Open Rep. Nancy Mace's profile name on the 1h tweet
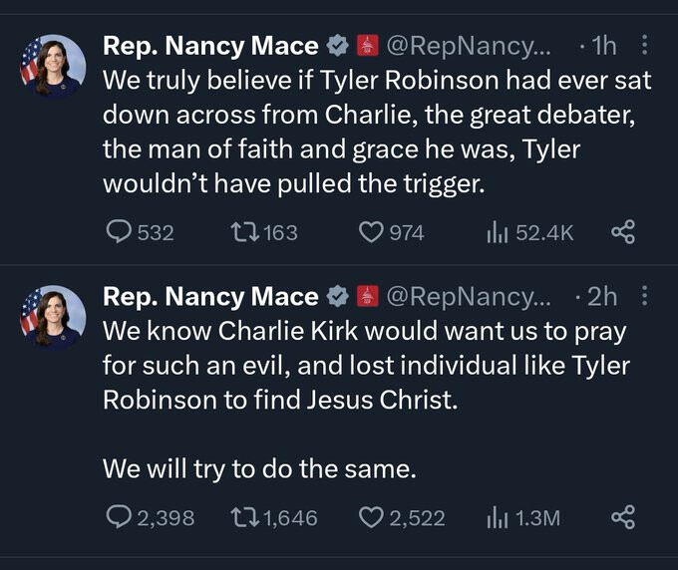The height and width of the screenshot is (570, 678). click(x=210, y=45)
